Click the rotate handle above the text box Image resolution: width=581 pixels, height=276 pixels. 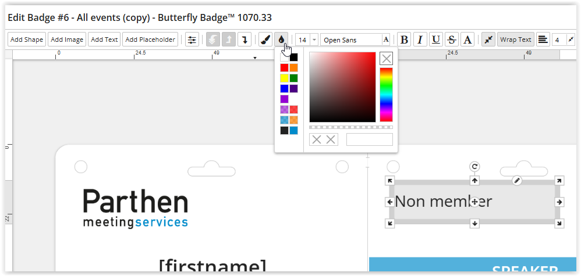pyautogui.click(x=474, y=167)
